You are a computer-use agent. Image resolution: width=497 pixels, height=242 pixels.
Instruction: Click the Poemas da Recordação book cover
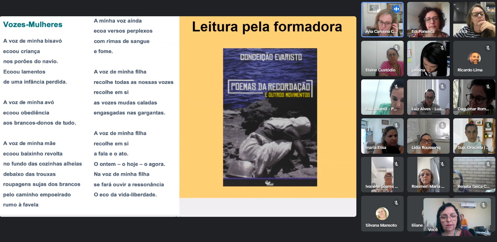270,117
